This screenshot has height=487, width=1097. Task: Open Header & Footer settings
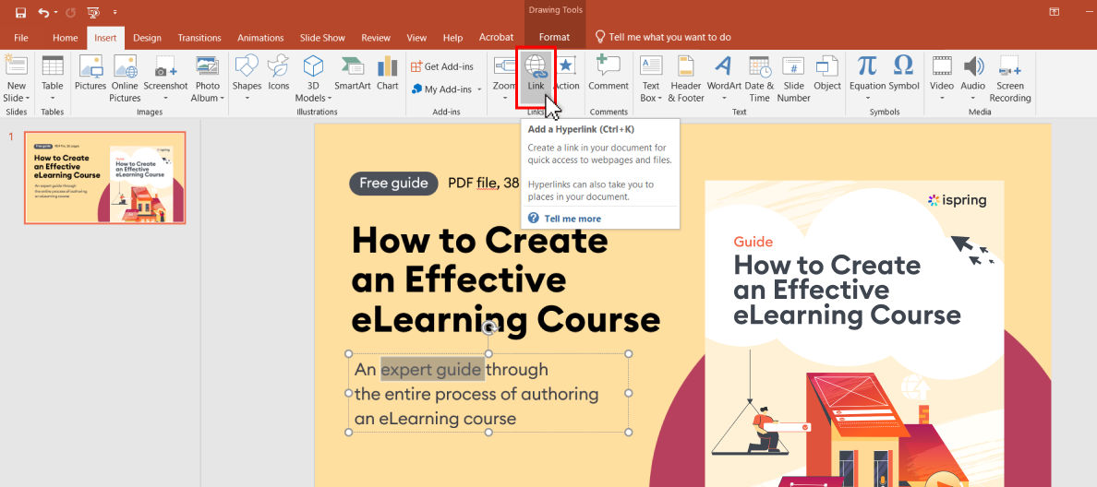click(686, 78)
